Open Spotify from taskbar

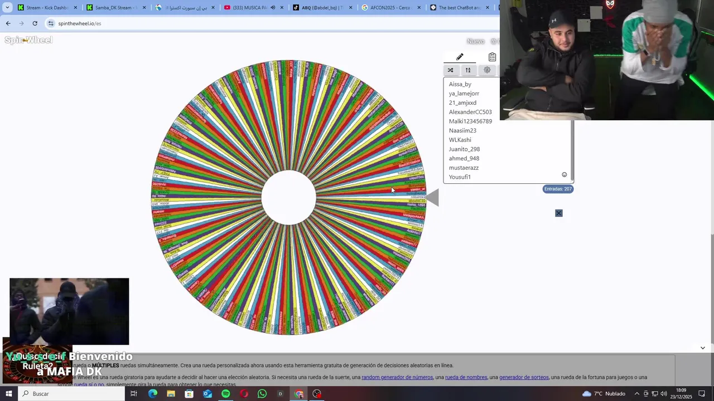pos(225,394)
